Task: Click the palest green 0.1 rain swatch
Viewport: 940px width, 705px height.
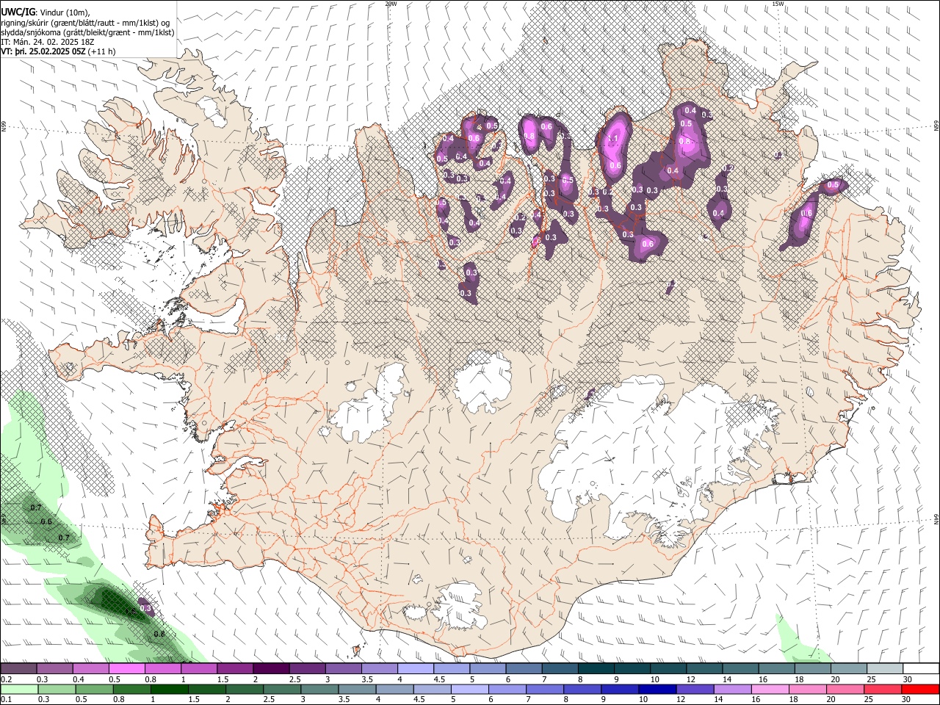Action: coord(18,690)
